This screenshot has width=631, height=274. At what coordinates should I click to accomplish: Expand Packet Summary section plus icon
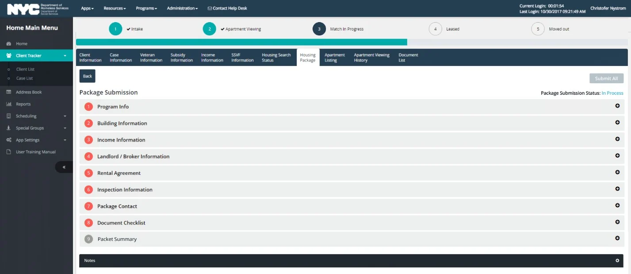(x=617, y=238)
